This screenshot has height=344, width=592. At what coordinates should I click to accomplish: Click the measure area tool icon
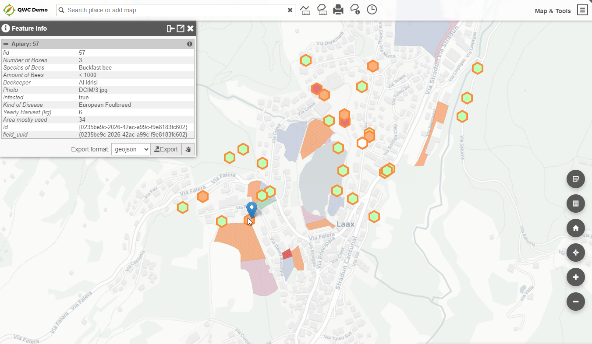click(322, 10)
